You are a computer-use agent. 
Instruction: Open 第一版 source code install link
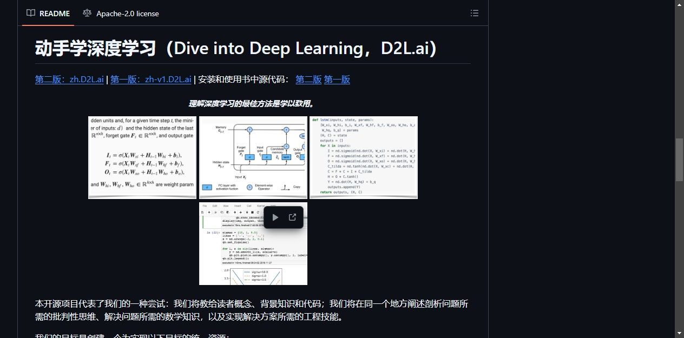pyautogui.click(x=337, y=79)
